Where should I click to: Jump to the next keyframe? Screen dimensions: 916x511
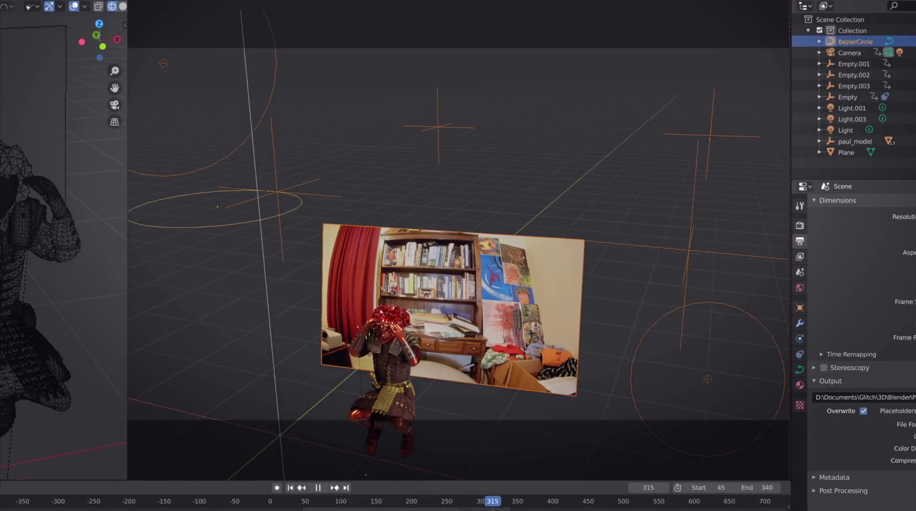coord(334,488)
